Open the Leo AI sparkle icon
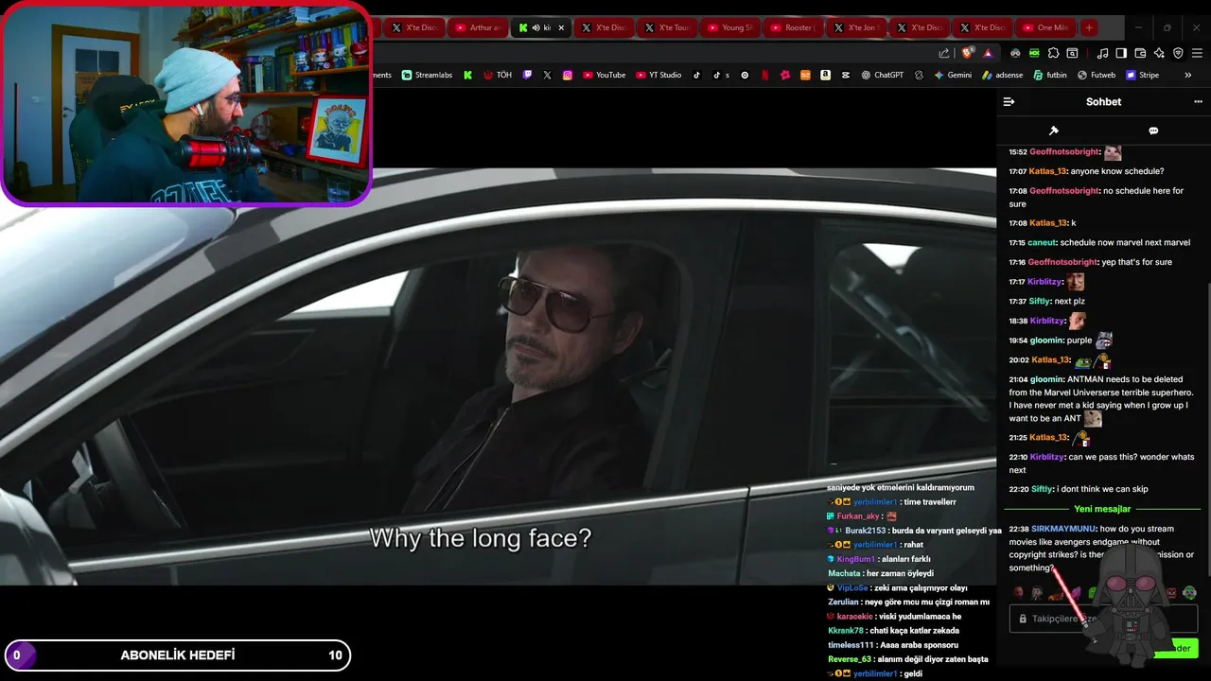 tap(1159, 53)
